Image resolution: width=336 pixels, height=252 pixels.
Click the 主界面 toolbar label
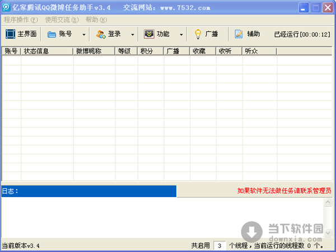point(27,34)
